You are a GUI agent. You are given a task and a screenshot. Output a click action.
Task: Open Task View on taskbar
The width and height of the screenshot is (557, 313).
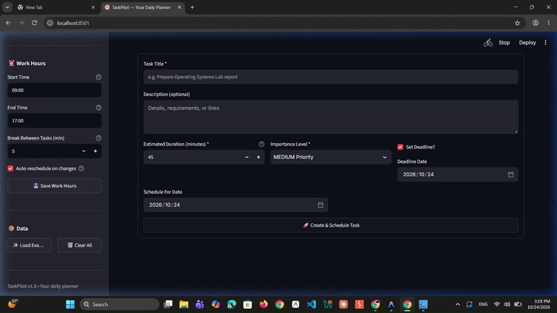[168, 305]
